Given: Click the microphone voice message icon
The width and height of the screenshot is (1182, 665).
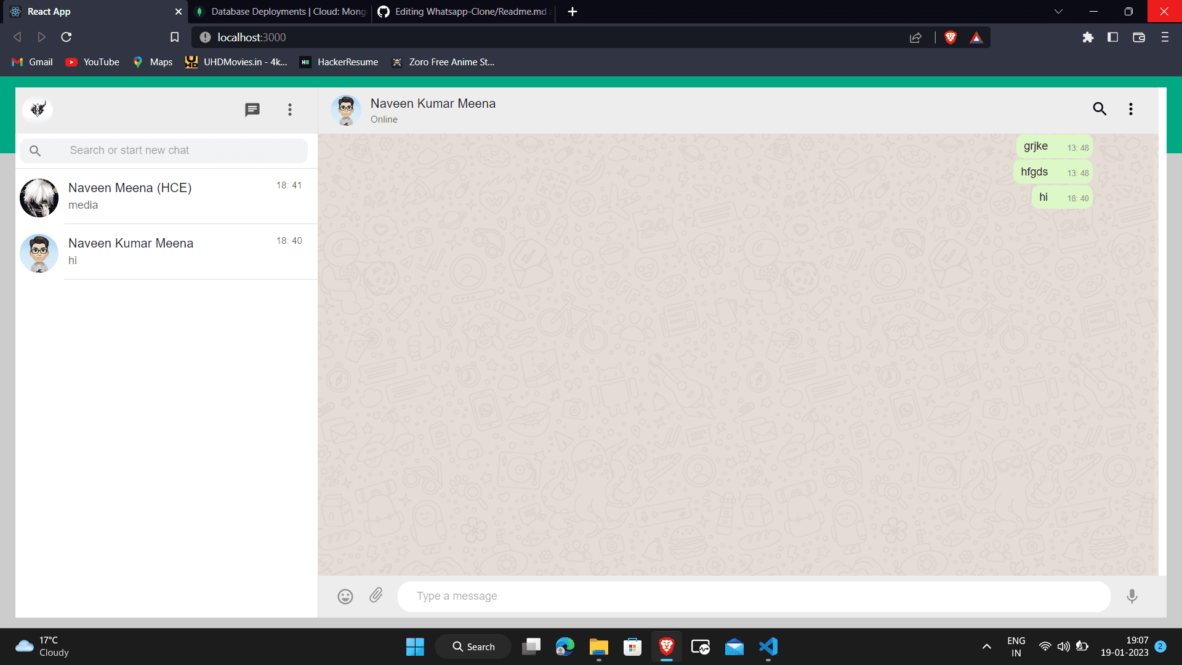Looking at the screenshot, I should [x=1132, y=596].
